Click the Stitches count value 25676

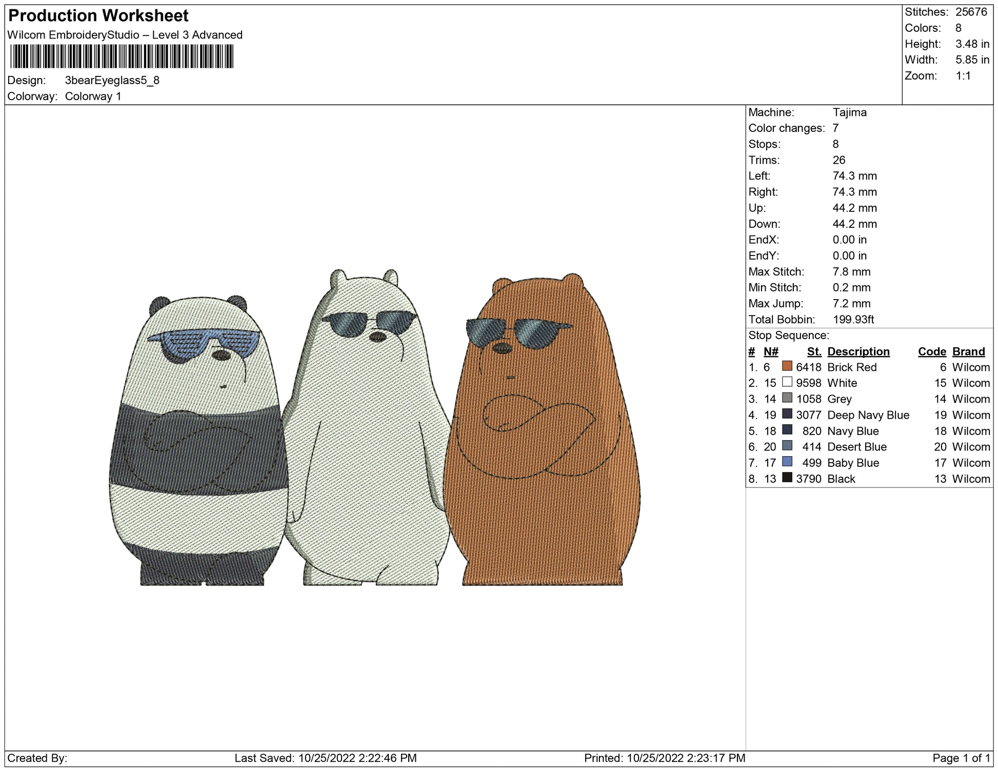point(971,12)
